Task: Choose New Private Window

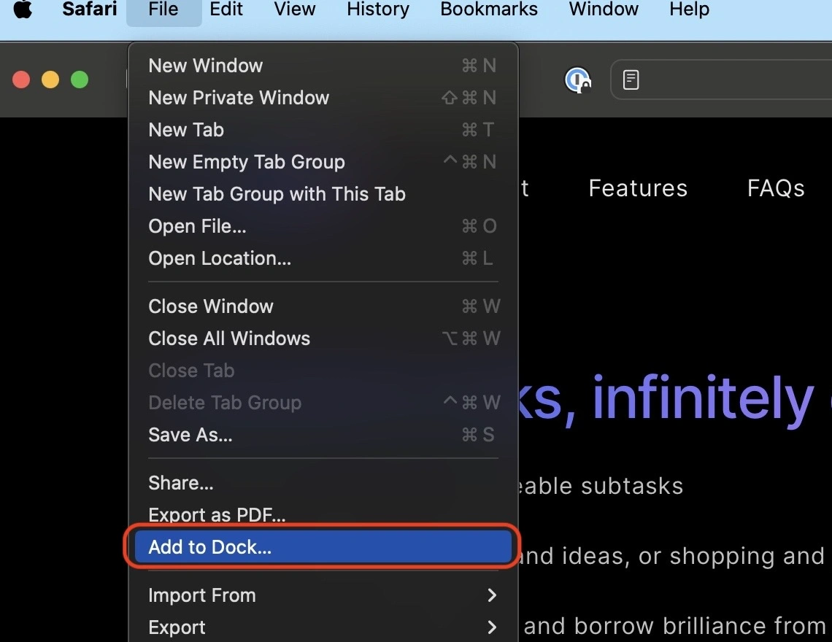Action: click(x=239, y=98)
